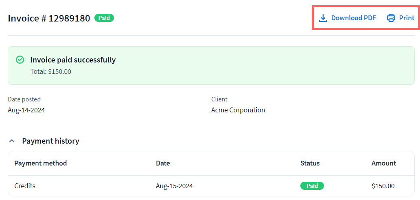The width and height of the screenshot is (420, 200).
Task: Click the Aug-14-2024 posted date
Action: coord(26,110)
